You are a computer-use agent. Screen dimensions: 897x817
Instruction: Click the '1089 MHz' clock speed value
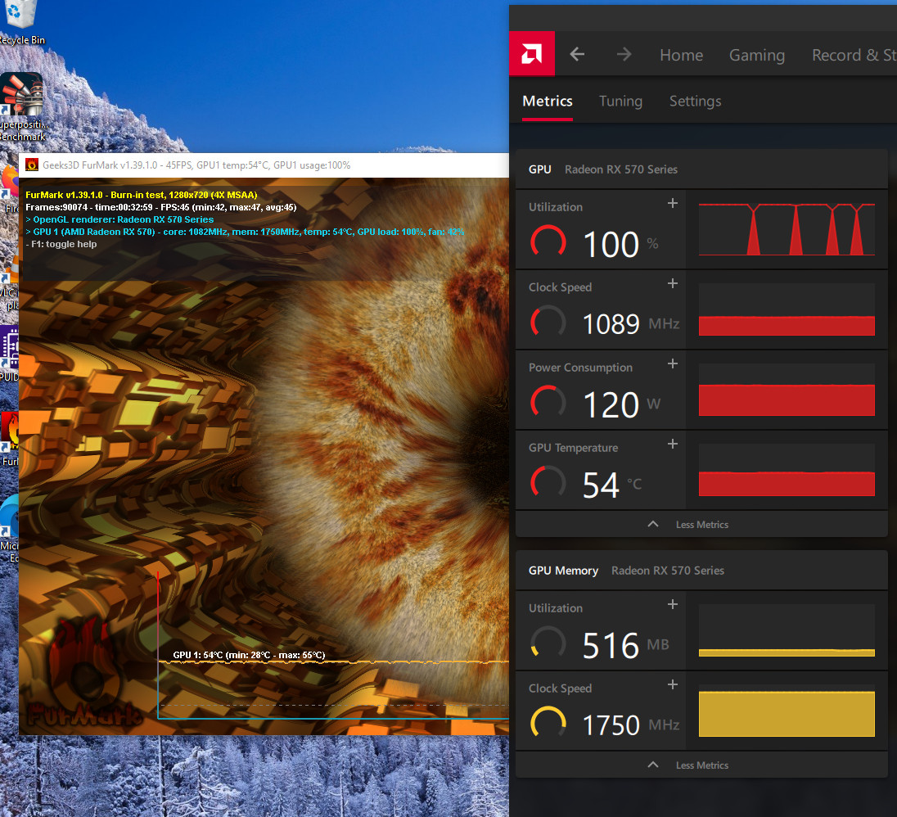630,324
